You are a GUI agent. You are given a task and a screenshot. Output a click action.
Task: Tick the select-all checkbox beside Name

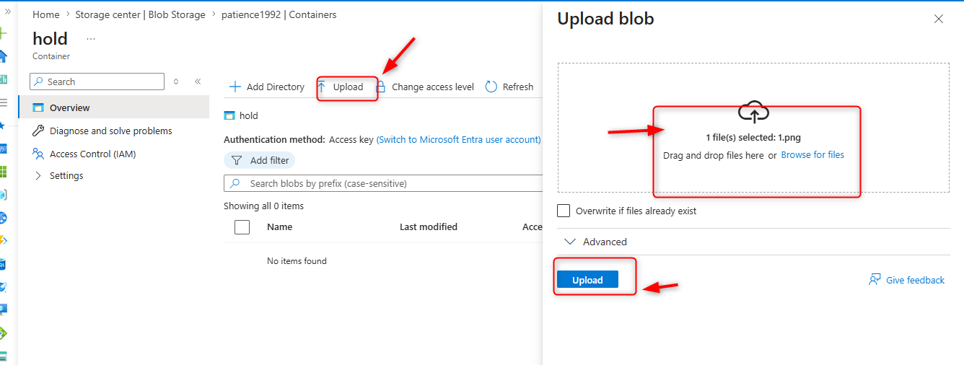click(x=242, y=227)
